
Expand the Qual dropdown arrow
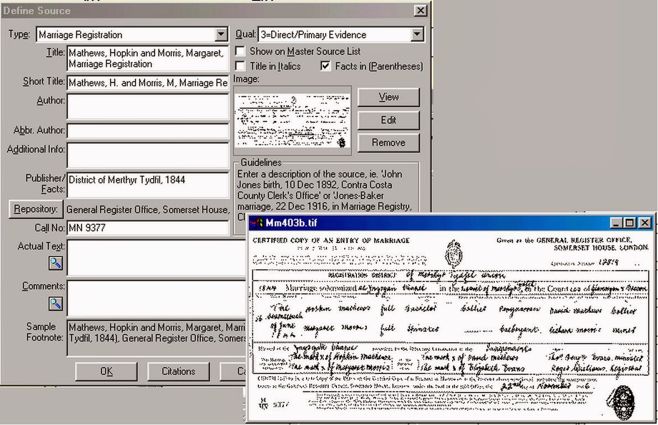(417, 34)
